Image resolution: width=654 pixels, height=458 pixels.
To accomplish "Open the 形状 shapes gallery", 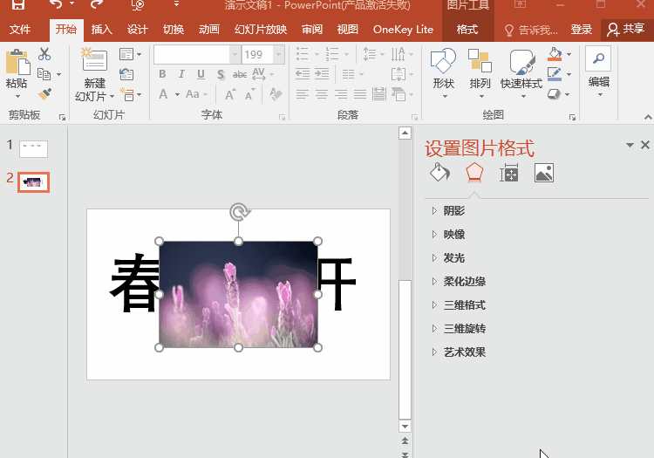I will pyautogui.click(x=443, y=70).
